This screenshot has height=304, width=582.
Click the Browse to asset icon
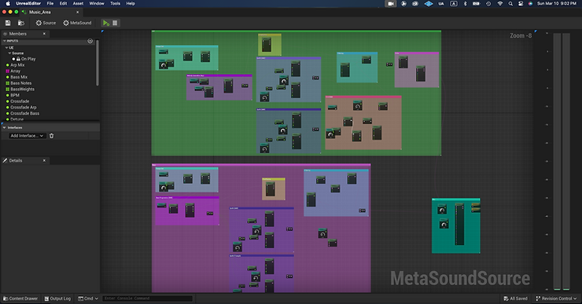(21, 23)
